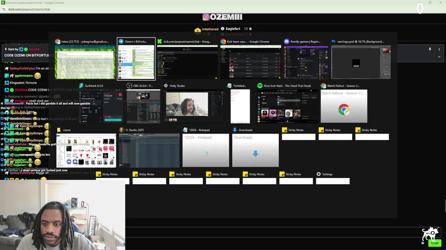Open the Photoshop zemilogo.psd thumbnail
Screen dimensions: 446x250
[x=361, y=62]
